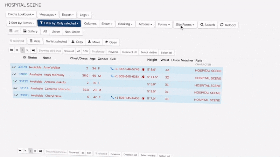Toggle selection checkmark for Amy Walker row

coord(14,67)
